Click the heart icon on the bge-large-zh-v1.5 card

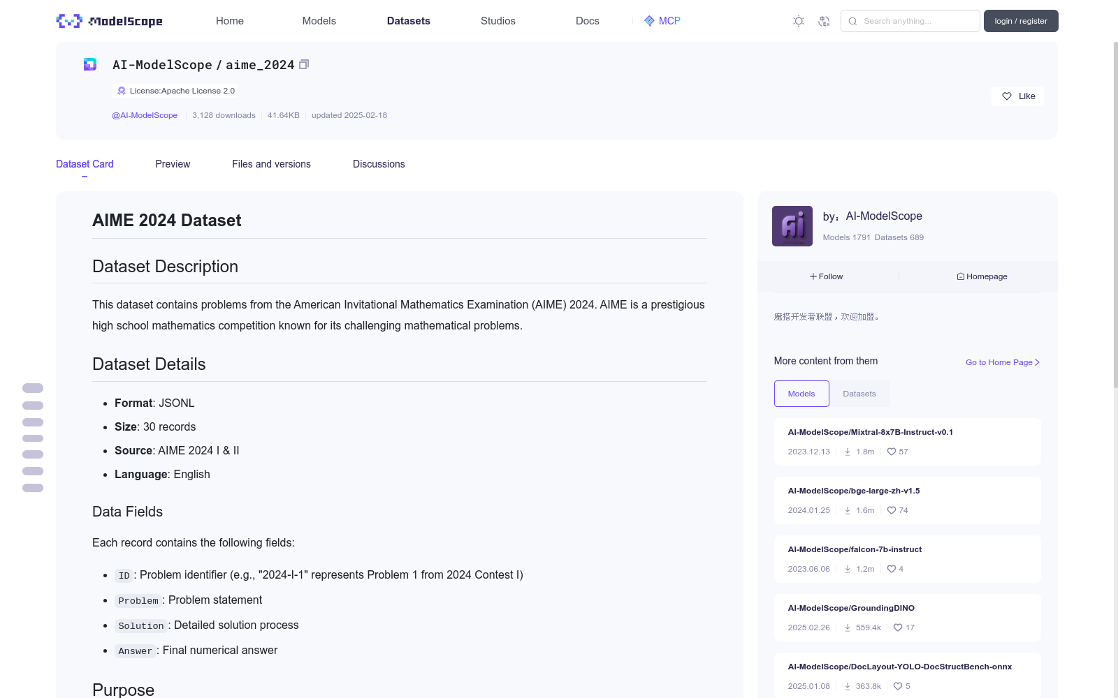pyautogui.click(x=892, y=510)
